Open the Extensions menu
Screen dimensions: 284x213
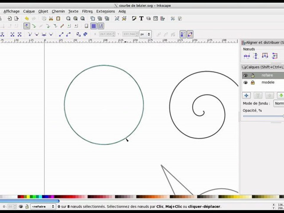[x=105, y=11]
